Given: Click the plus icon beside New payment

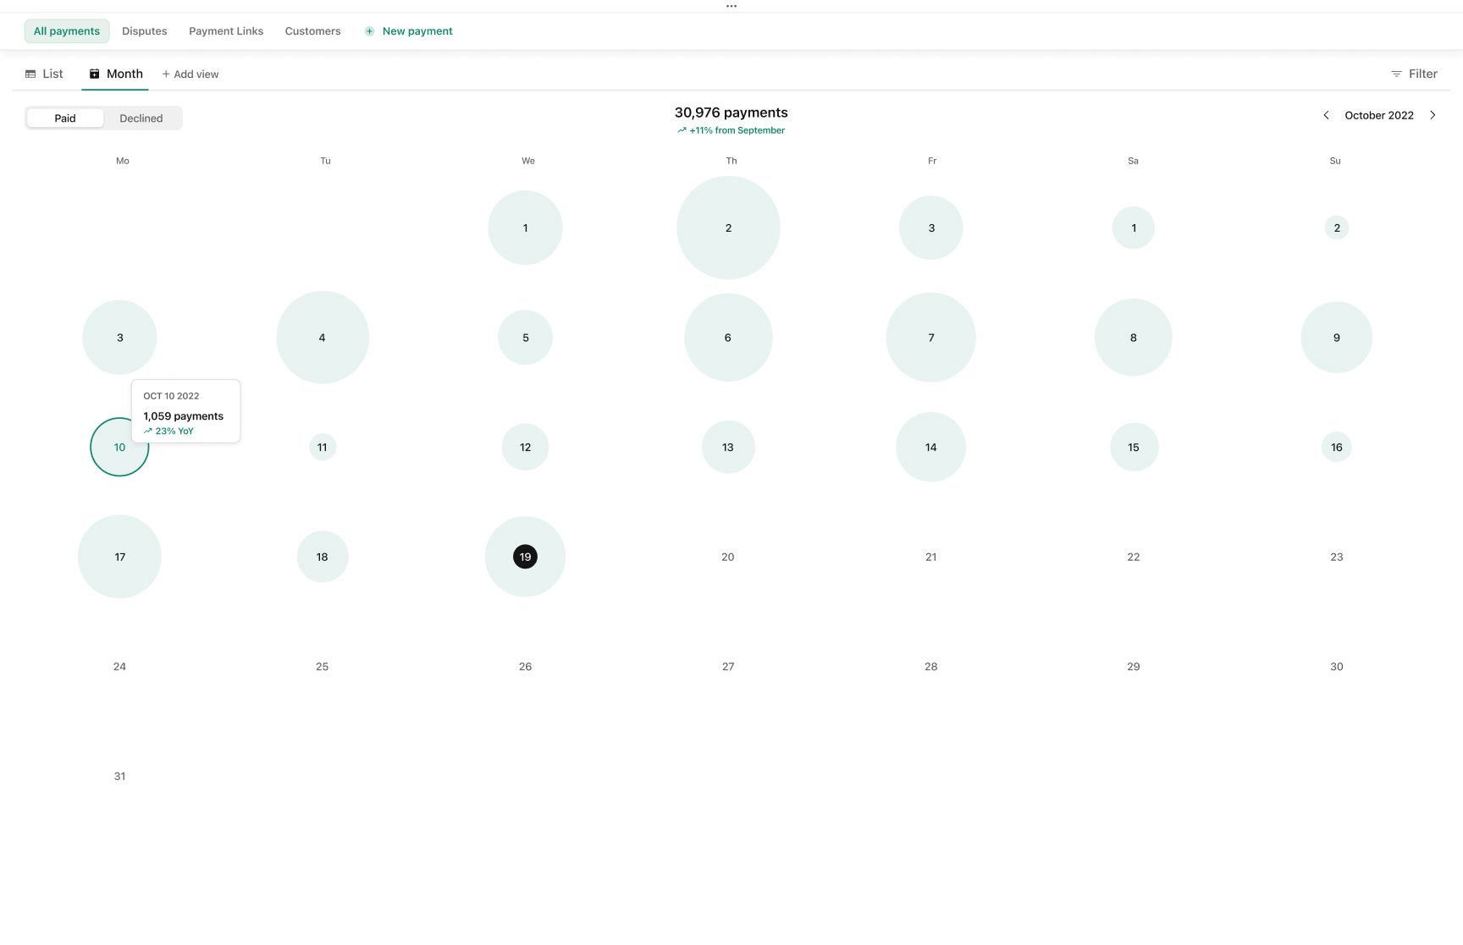Looking at the screenshot, I should pos(369,31).
